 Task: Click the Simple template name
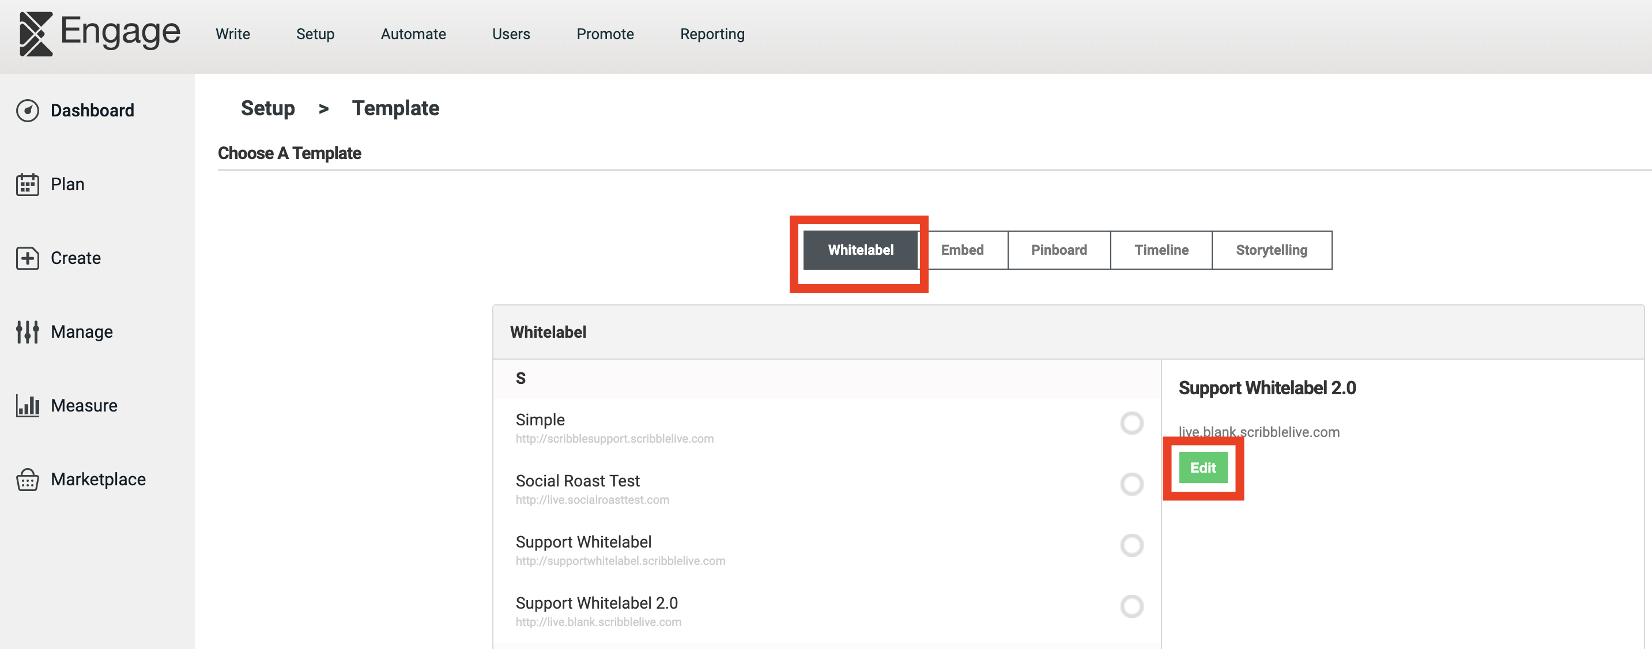point(540,420)
